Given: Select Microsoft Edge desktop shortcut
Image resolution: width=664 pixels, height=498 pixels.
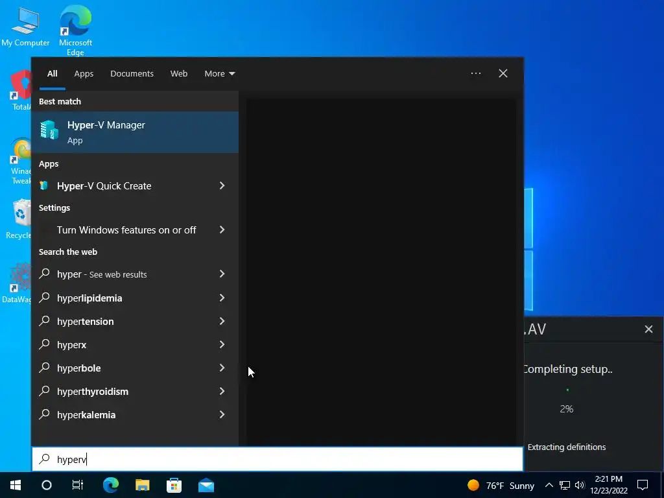Looking at the screenshot, I should point(75,30).
